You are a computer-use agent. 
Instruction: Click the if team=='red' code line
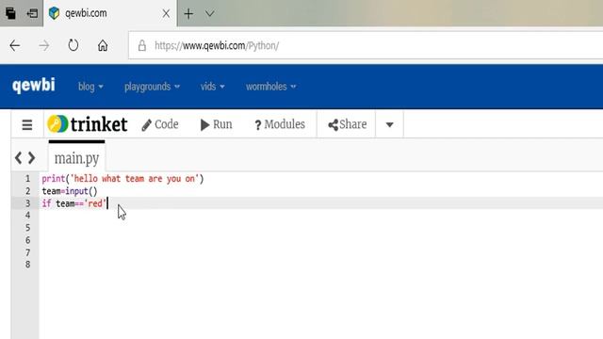tap(73, 203)
